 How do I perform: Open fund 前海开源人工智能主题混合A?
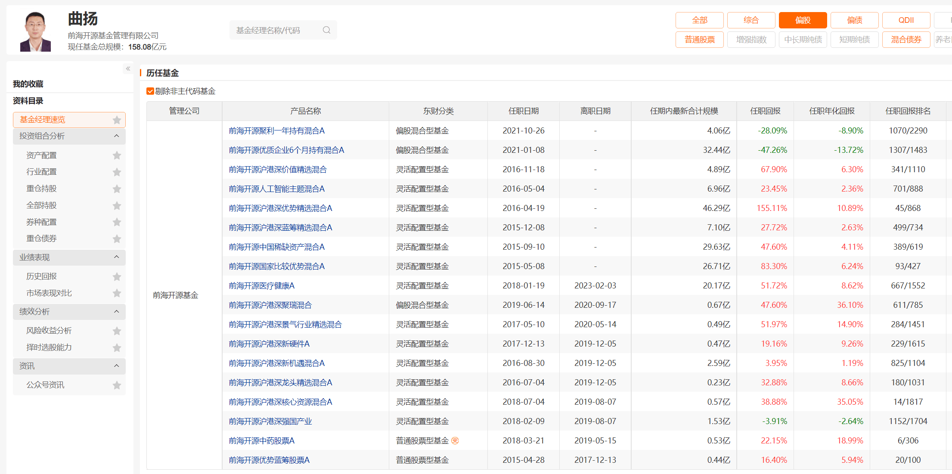coord(277,189)
